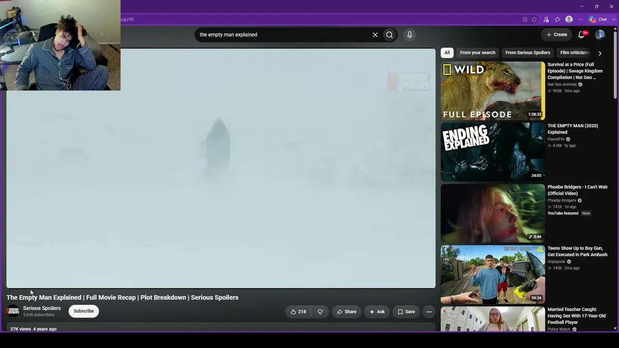
Task: Visit the FoundFlix channel
Action: coord(556,139)
